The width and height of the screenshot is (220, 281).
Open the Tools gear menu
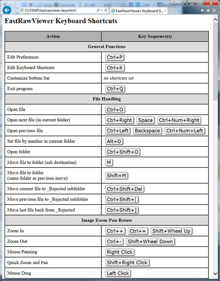[214, 11]
